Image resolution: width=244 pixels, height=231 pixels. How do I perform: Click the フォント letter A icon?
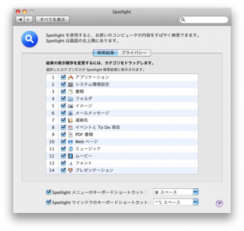point(70,163)
